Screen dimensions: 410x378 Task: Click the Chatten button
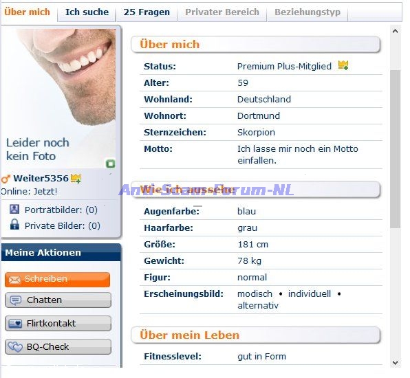point(58,300)
